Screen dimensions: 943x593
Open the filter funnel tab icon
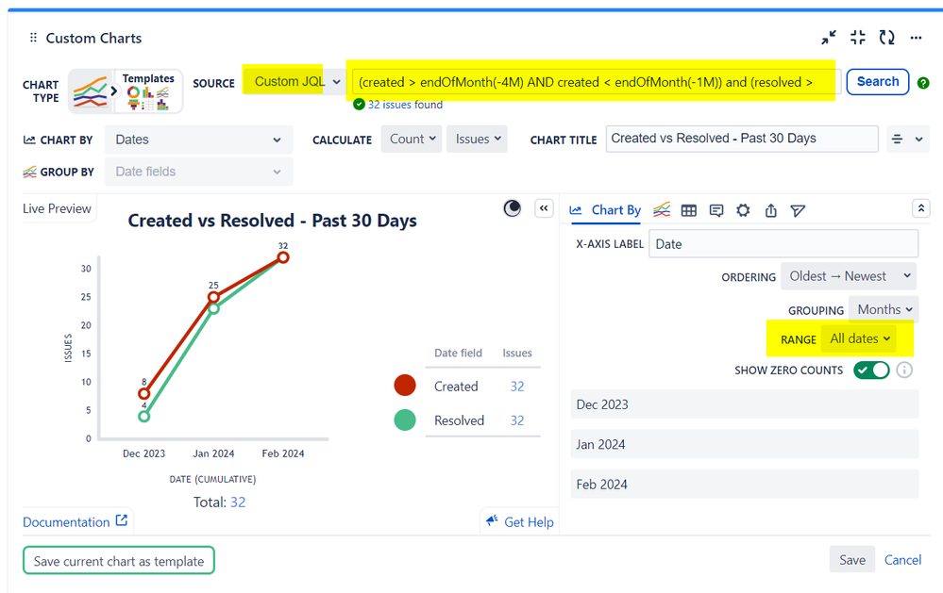798,210
